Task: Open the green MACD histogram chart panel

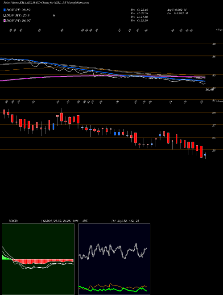Action: [38, 259]
